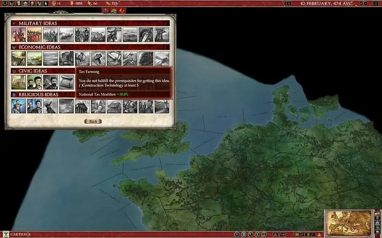Click the game speed control beside the date

coord(287,3)
